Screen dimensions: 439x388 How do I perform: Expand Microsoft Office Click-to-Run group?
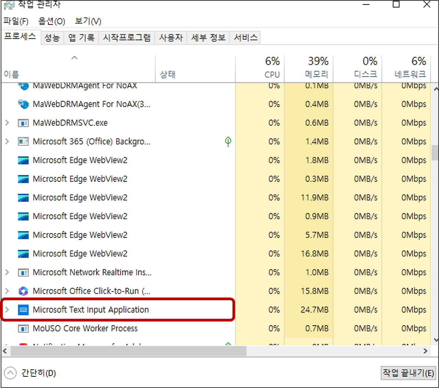[7, 291]
